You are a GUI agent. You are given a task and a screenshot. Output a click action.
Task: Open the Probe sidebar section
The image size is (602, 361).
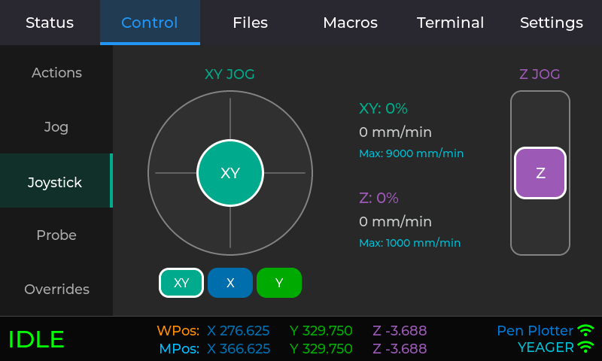pos(56,235)
